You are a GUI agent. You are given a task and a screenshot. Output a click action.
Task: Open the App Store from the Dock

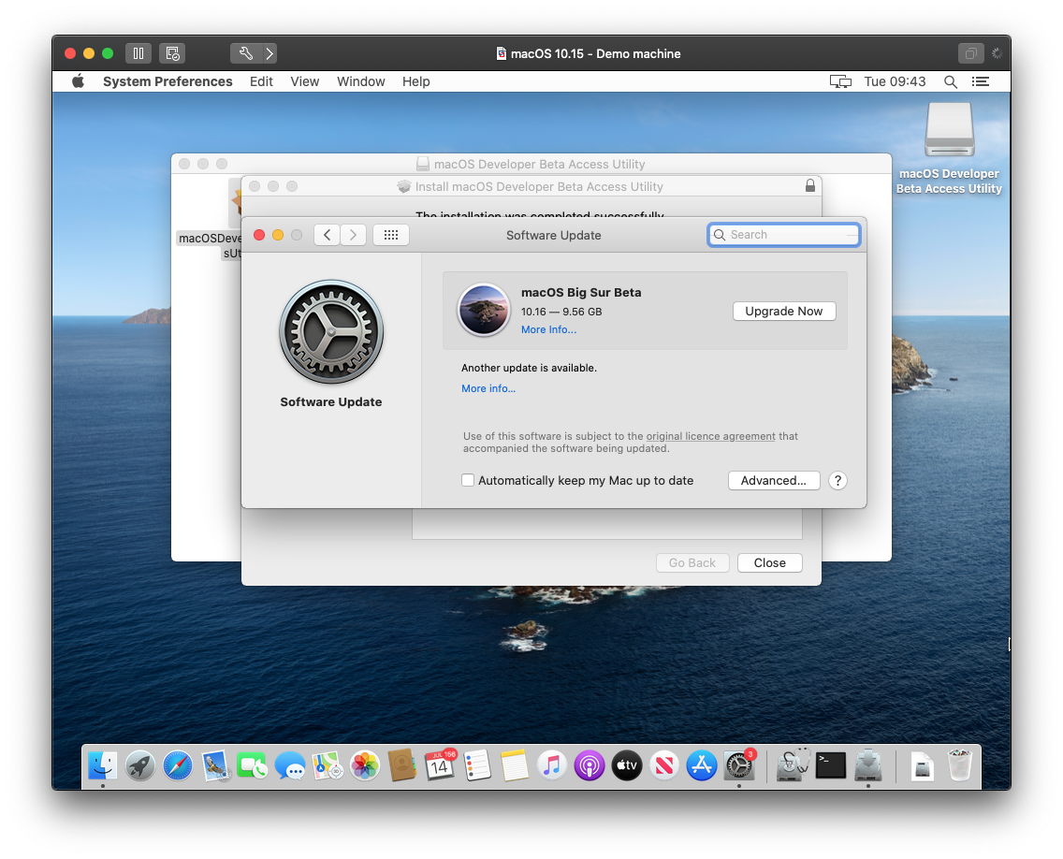point(702,766)
